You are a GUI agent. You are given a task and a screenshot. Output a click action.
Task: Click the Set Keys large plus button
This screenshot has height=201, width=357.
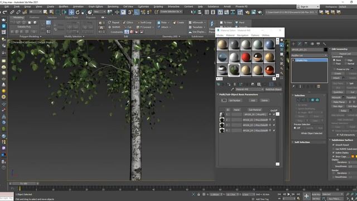point(306,196)
